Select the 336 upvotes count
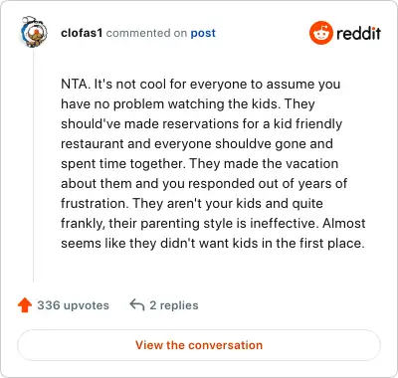The width and height of the screenshot is (398, 378). pyautogui.click(x=73, y=305)
